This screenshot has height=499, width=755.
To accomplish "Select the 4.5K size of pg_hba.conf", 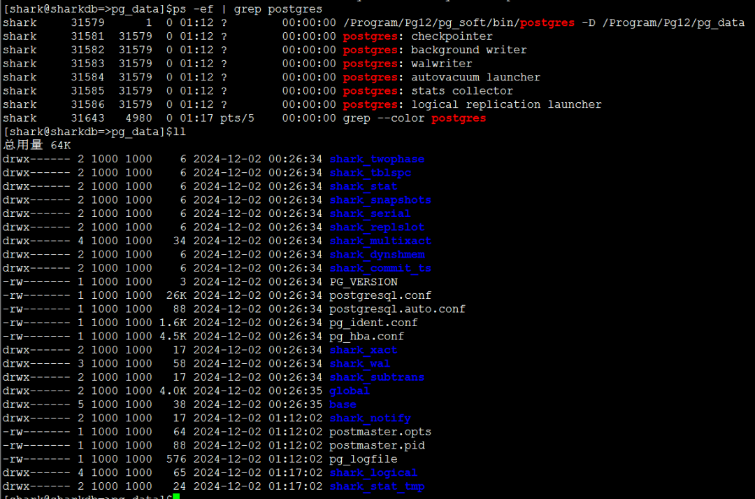I will tap(173, 336).
